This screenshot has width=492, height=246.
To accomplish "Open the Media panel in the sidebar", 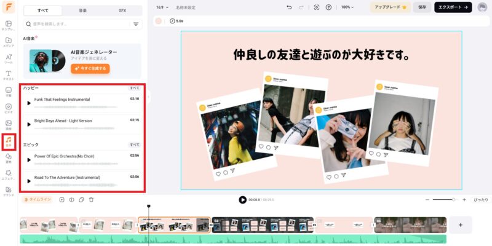I will (9, 42).
